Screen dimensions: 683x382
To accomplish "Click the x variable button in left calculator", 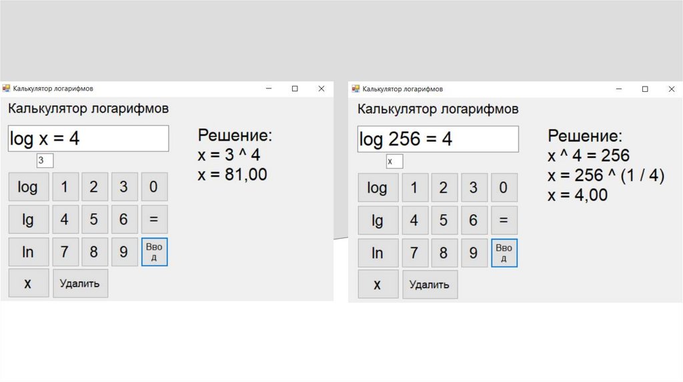I will tap(28, 284).
